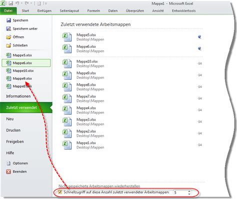Open the Seitenlayout ribbon tab
This screenshot has height=199, width=237.
[69, 11]
